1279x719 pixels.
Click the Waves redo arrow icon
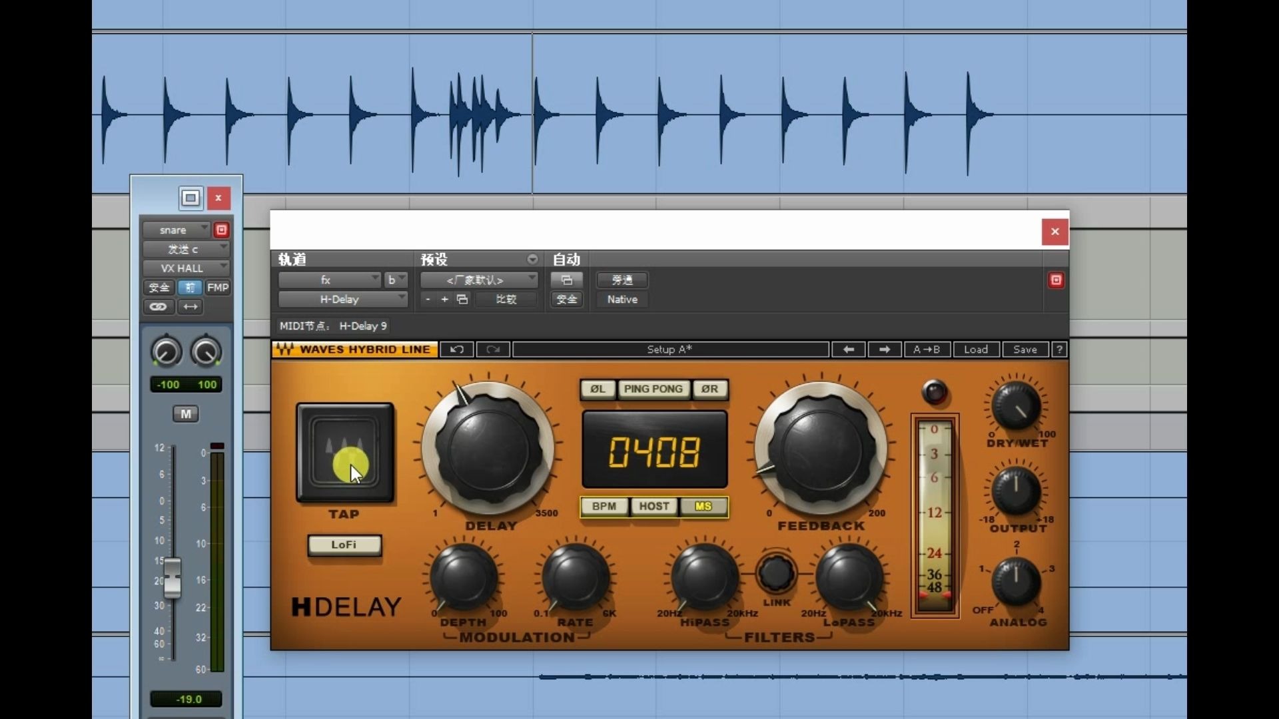click(x=493, y=350)
